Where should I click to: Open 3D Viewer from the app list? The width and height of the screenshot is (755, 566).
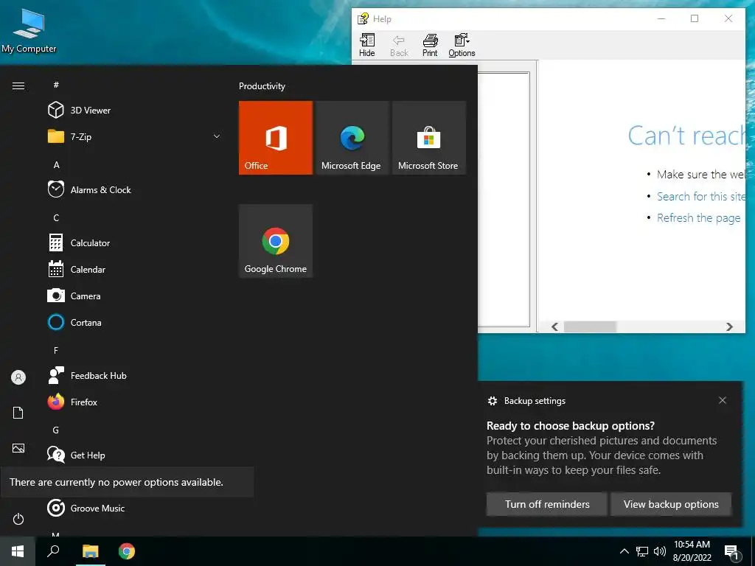135,111
